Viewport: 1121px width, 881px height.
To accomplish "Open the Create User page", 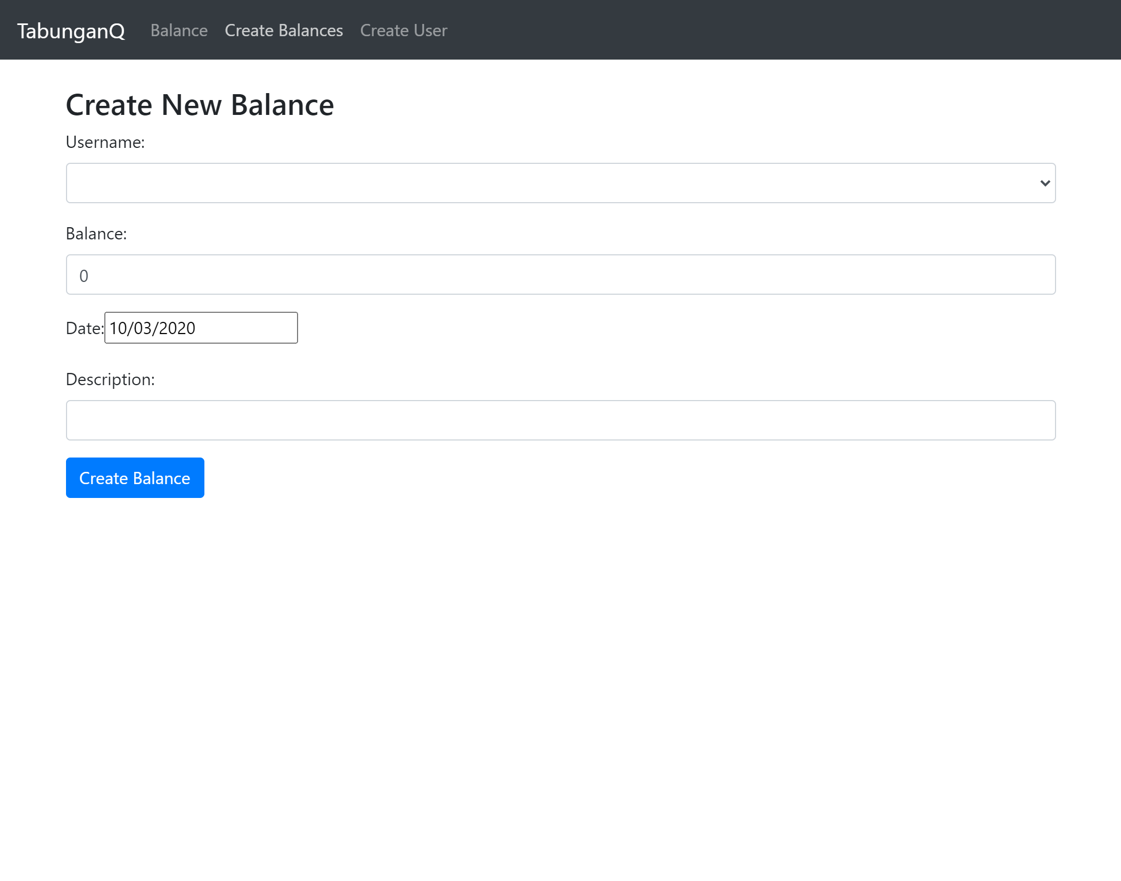I will pos(403,30).
